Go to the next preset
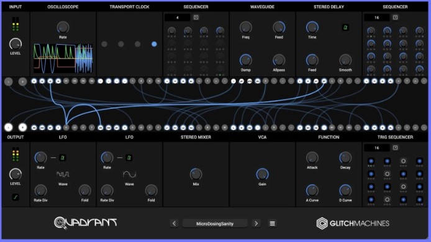 click(256, 223)
